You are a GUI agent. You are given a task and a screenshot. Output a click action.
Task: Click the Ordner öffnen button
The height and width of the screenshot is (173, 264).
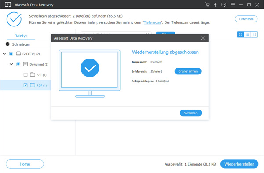(188, 71)
